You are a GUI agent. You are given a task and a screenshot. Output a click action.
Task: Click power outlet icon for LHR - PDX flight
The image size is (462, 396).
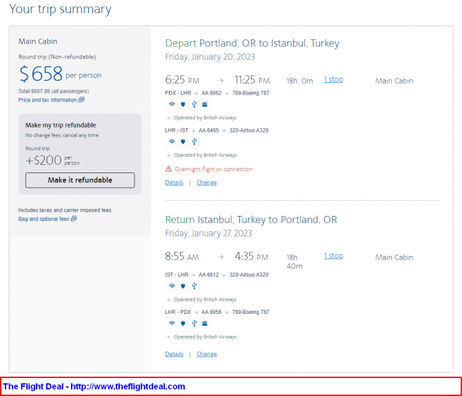(x=183, y=323)
